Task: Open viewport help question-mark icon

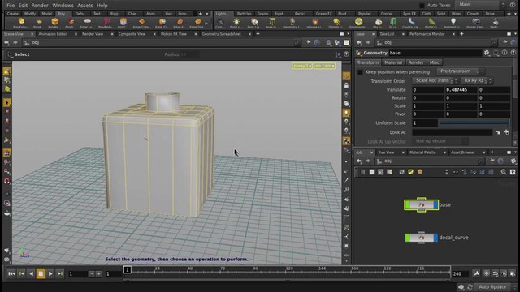Action: [x=346, y=54]
